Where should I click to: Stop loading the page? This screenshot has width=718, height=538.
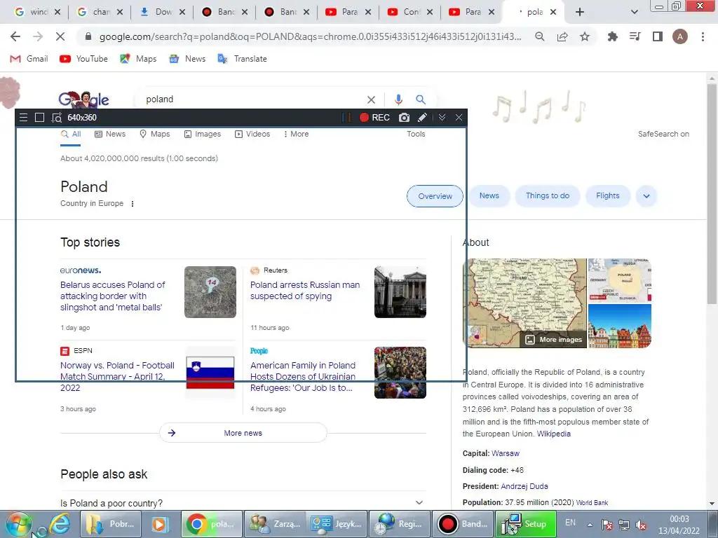60,36
